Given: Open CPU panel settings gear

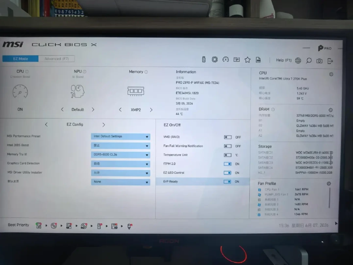Looking at the screenshot, I should pos(331,74).
